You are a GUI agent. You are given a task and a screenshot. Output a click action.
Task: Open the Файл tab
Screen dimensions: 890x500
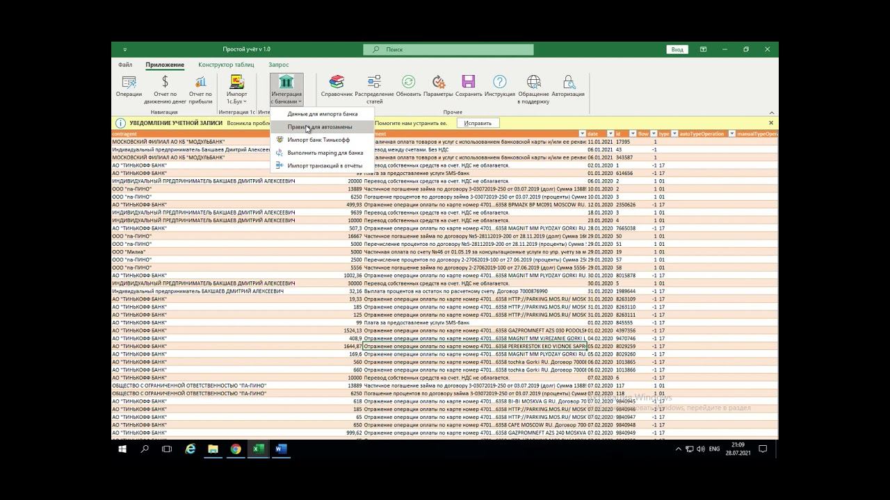124,65
